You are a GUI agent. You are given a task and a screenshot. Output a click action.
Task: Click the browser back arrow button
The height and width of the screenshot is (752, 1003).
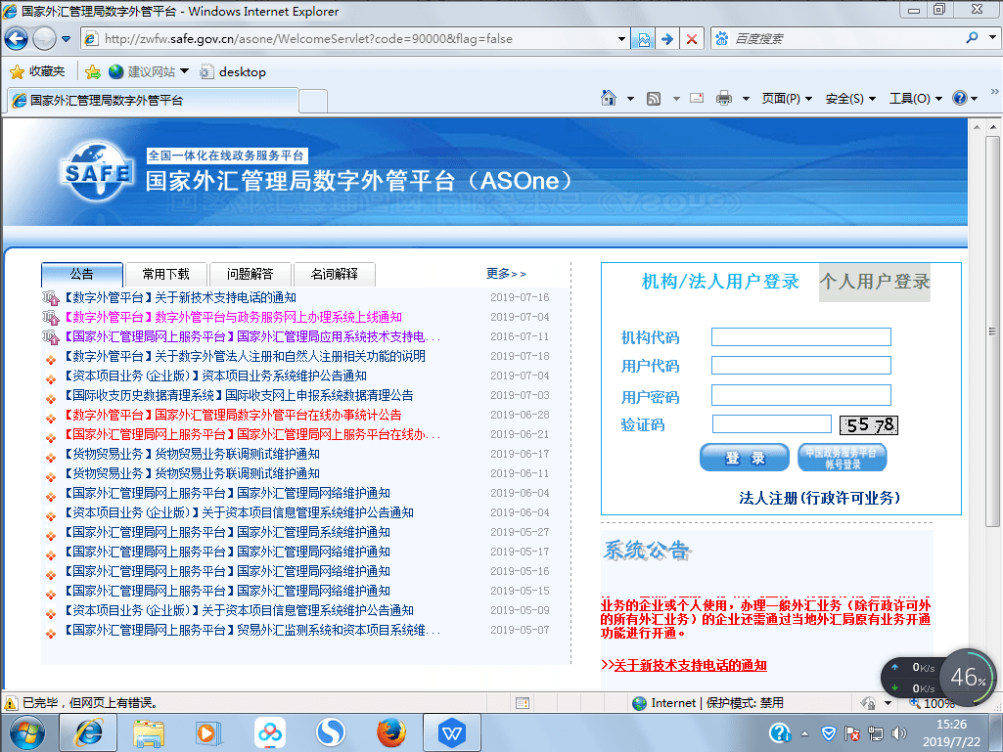[17, 39]
